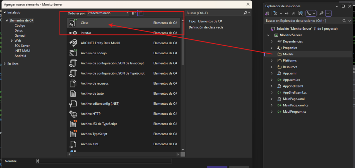The image size is (355, 168).
Task: Click the Archivo HTTP template icon
Action: (x=73, y=114)
